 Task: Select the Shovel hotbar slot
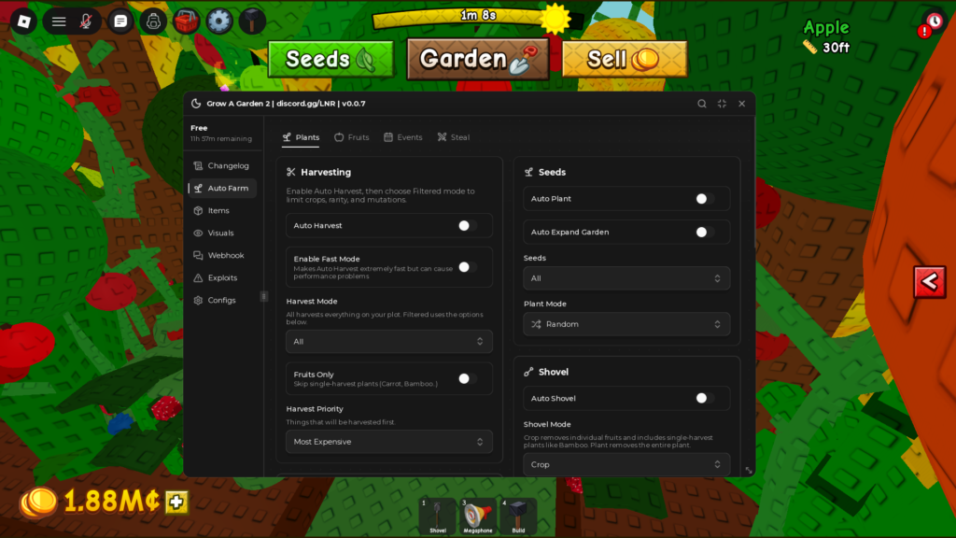tap(438, 516)
